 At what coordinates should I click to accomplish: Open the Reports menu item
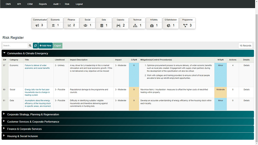pyautogui.click(x=43, y=4)
